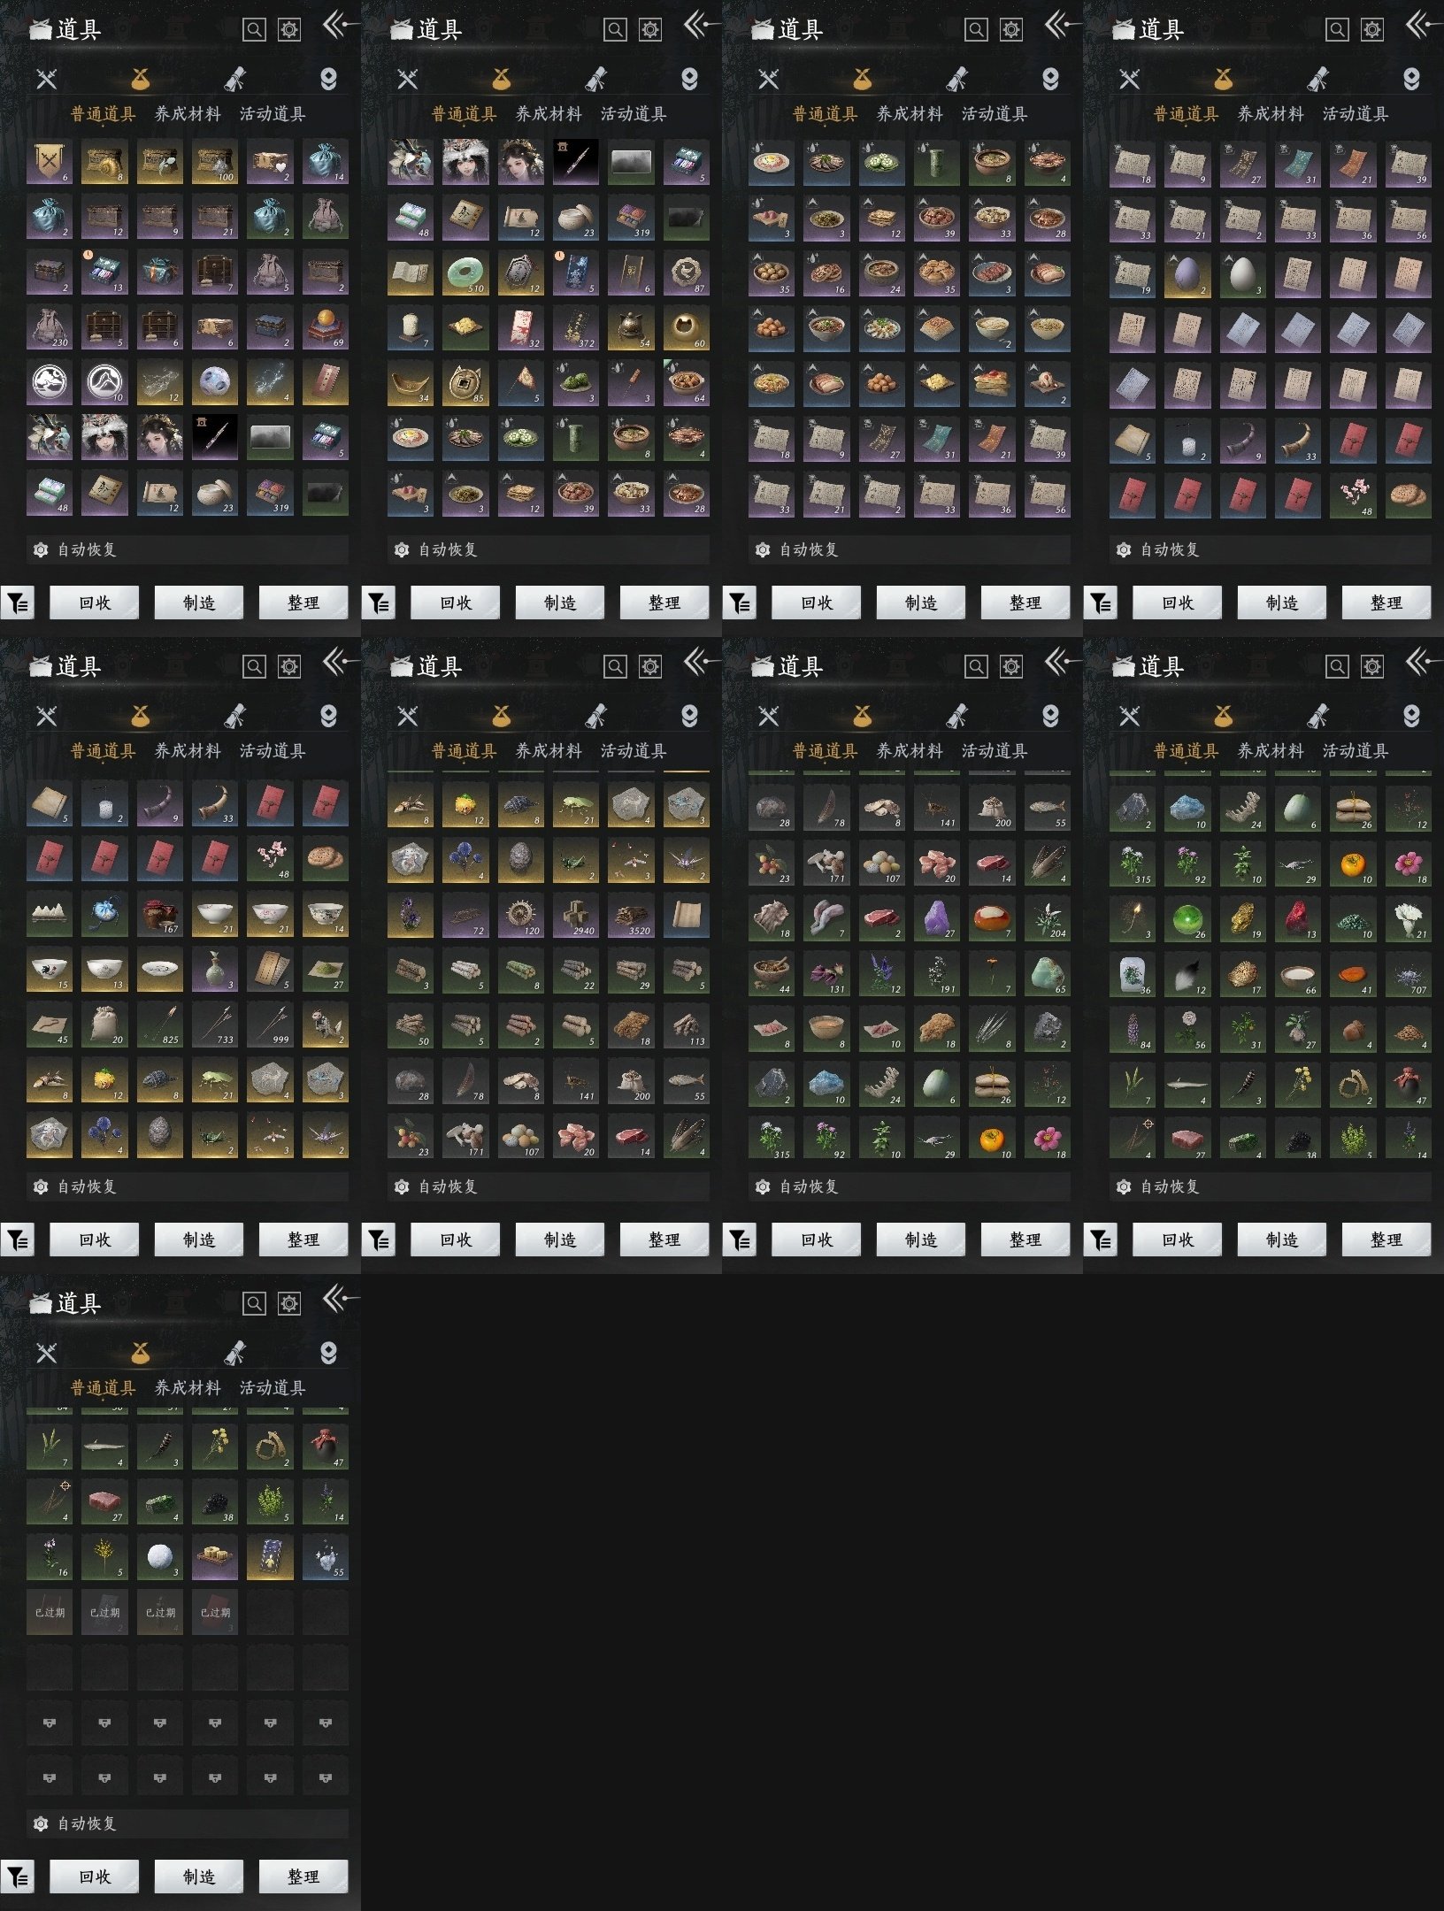1444x1911 pixels.
Task: Collapse the 道具 panel that shows expired items
Action: pyautogui.click(x=340, y=1299)
